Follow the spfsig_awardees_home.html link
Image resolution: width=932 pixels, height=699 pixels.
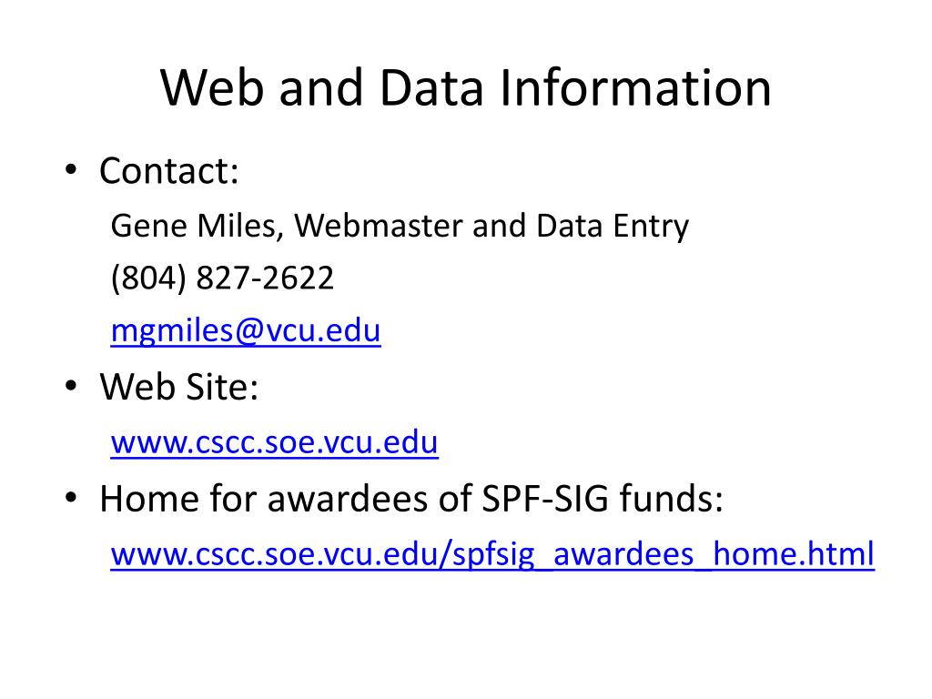pos(492,554)
